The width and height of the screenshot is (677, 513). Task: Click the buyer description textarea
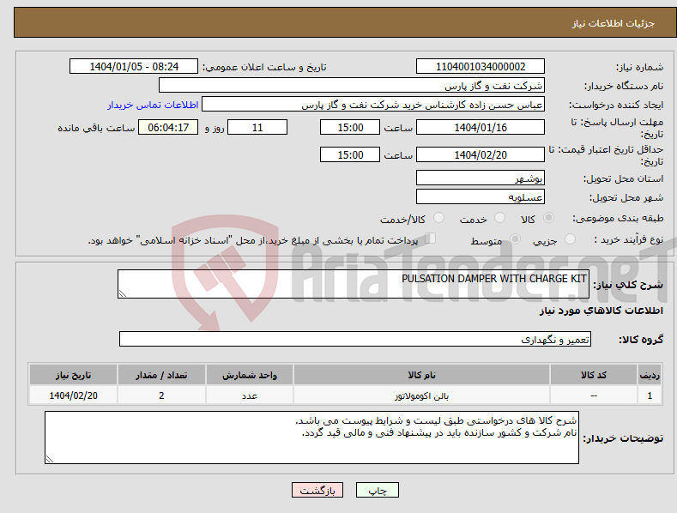(x=311, y=438)
